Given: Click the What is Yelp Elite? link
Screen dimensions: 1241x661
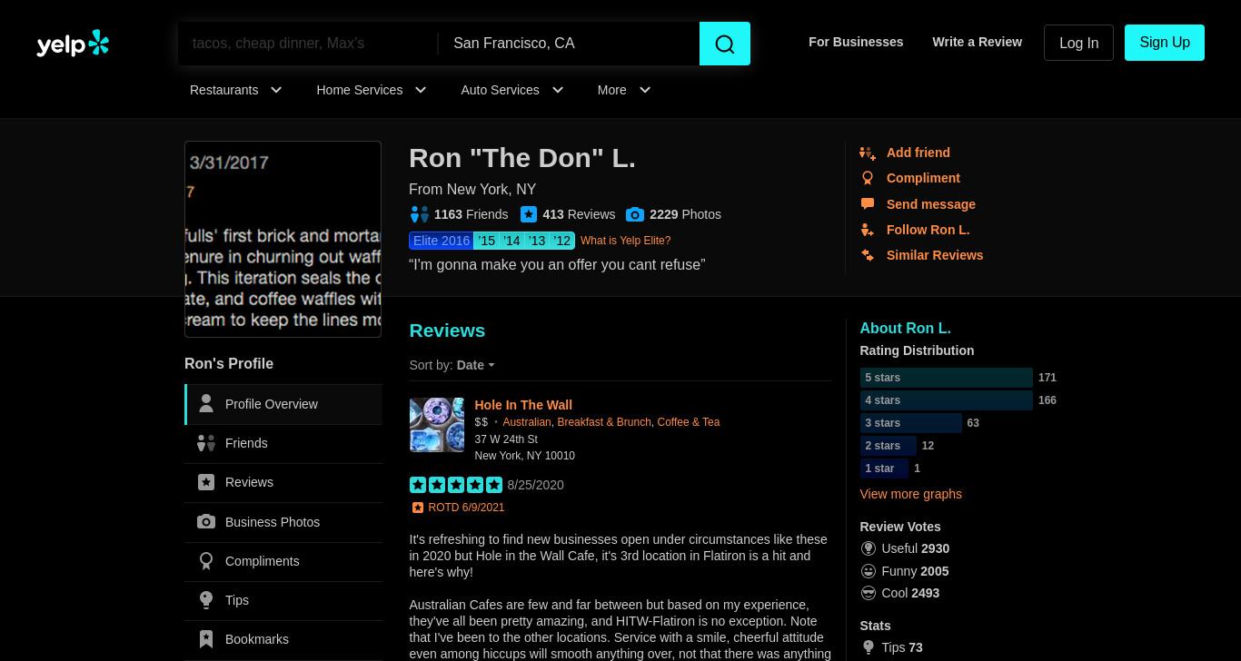Looking at the screenshot, I should tap(626, 241).
